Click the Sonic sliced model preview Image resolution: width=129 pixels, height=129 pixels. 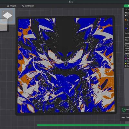click(66, 65)
